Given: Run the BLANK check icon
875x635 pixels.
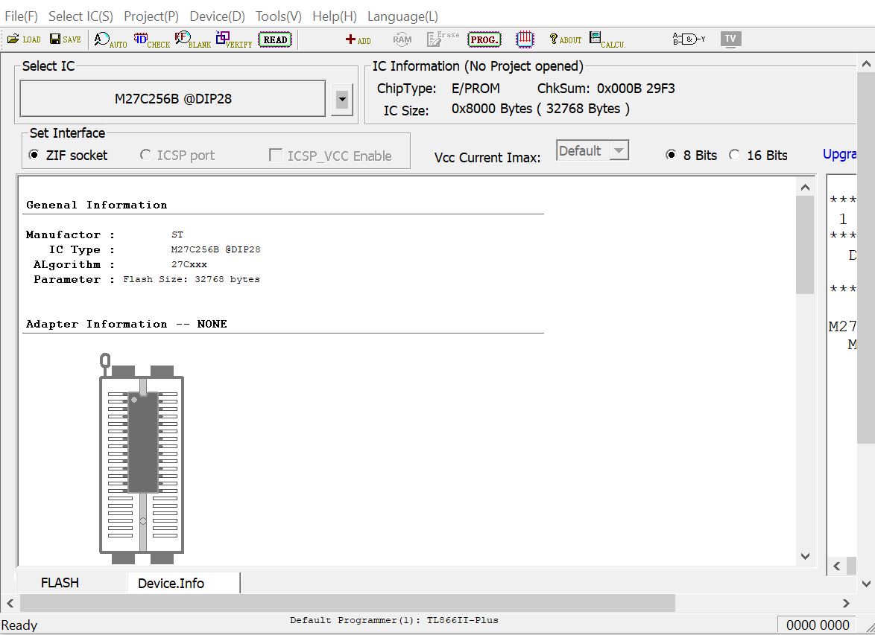Looking at the screenshot, I should click(192, 39).
